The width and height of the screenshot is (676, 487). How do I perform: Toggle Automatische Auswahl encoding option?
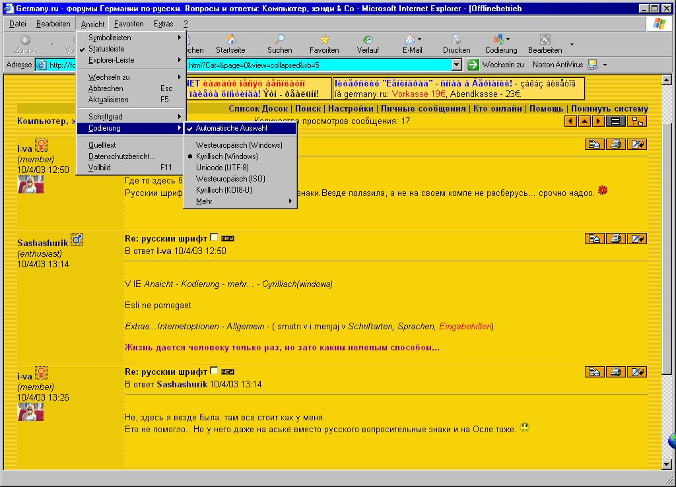coord(231,128)
